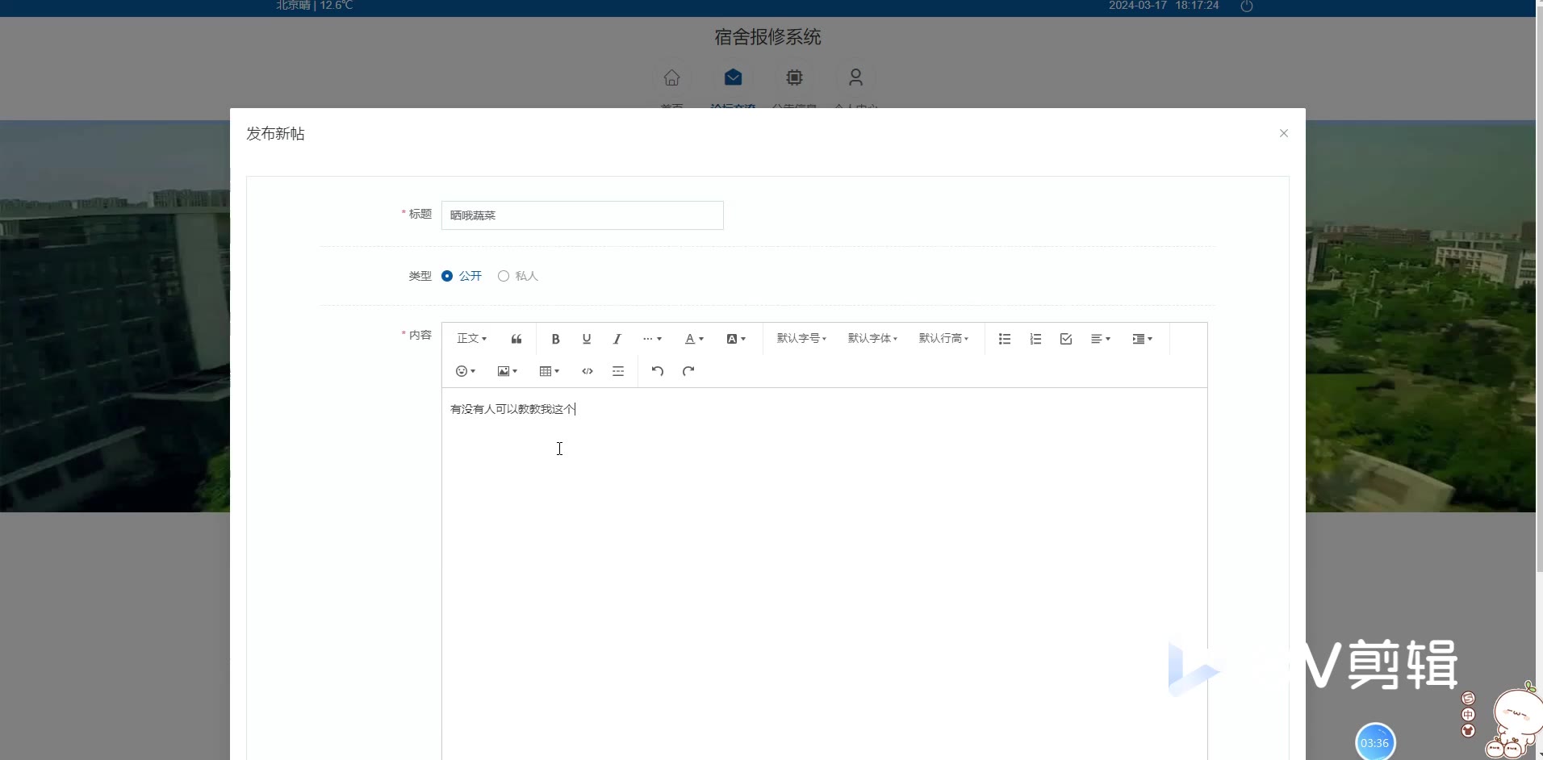
Task: Open the 默认行高 line height dropdown
Action: [943, 339]
